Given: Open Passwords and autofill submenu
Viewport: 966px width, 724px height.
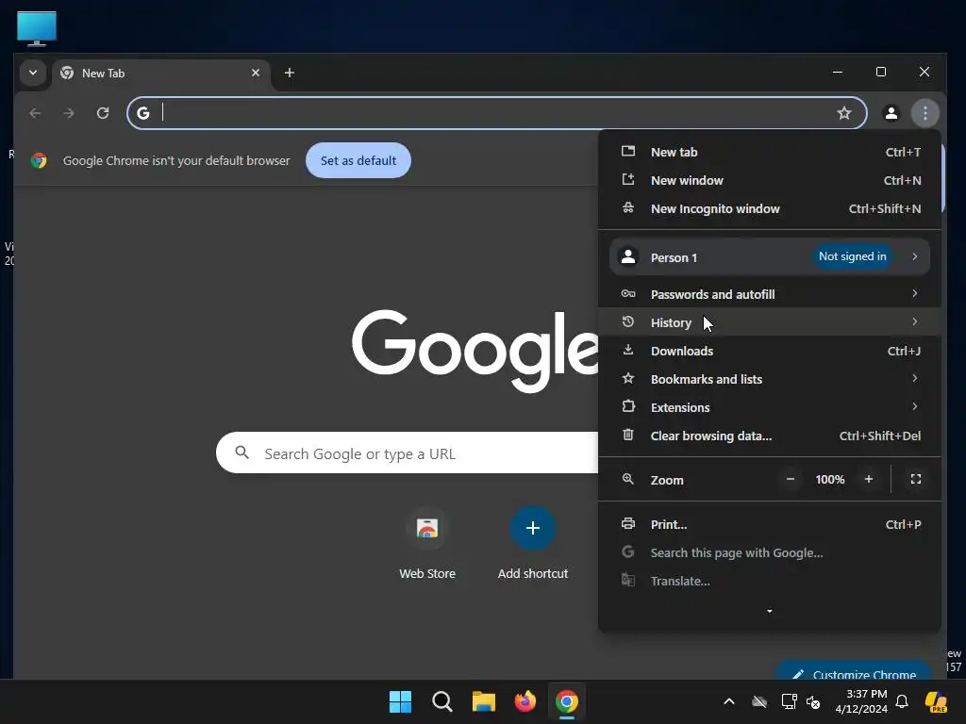Looking at the screenshot, I should click(x=770, y=294).
